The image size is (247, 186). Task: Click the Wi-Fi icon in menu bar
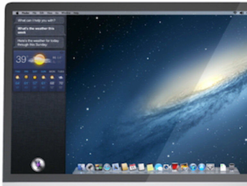point(235,13)
